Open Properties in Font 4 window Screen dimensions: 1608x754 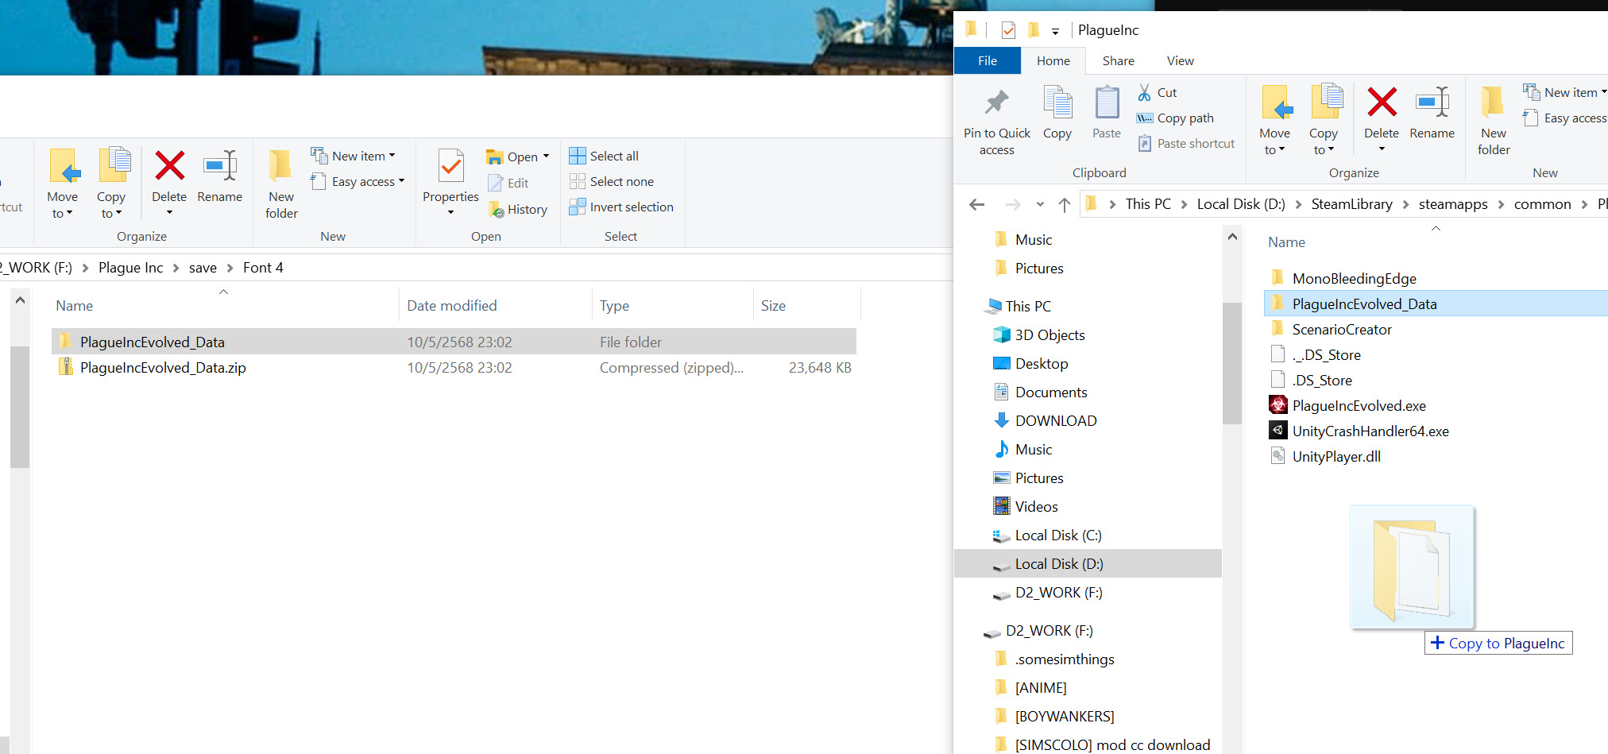tap(450, 181)
